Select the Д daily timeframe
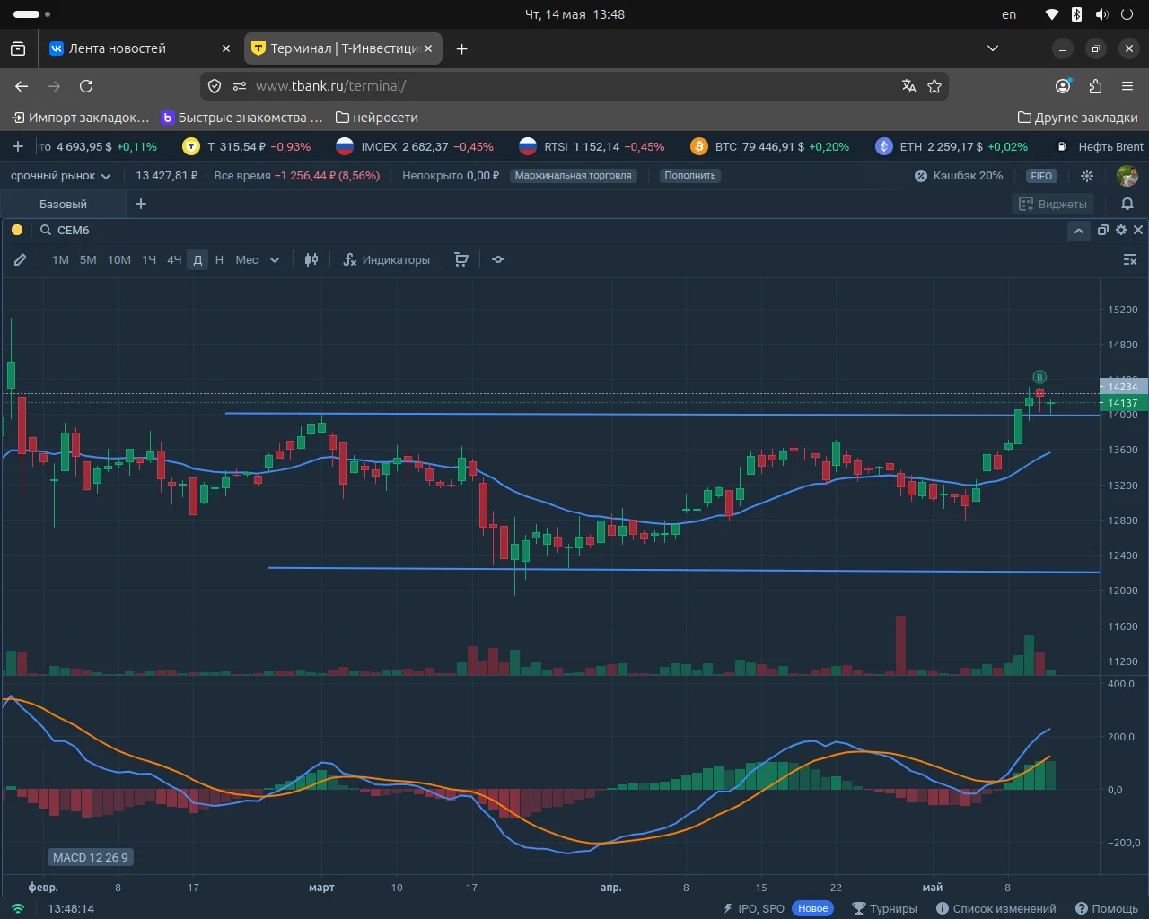The height and width of the screenshot is (919, 1149). (x=198, y=260)
